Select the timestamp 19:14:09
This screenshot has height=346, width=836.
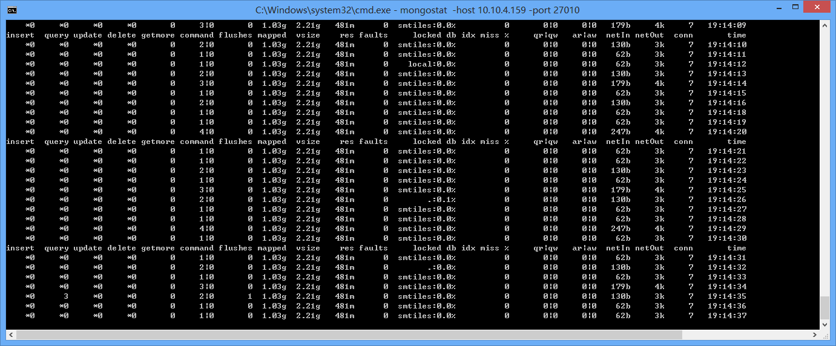click(x=726, y=25)
